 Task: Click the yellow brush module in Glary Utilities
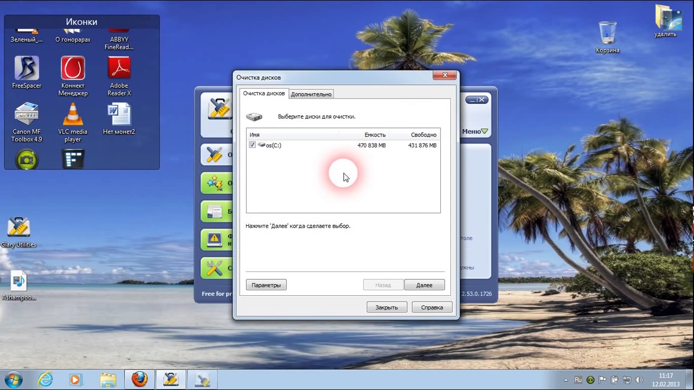click(216, 155)
